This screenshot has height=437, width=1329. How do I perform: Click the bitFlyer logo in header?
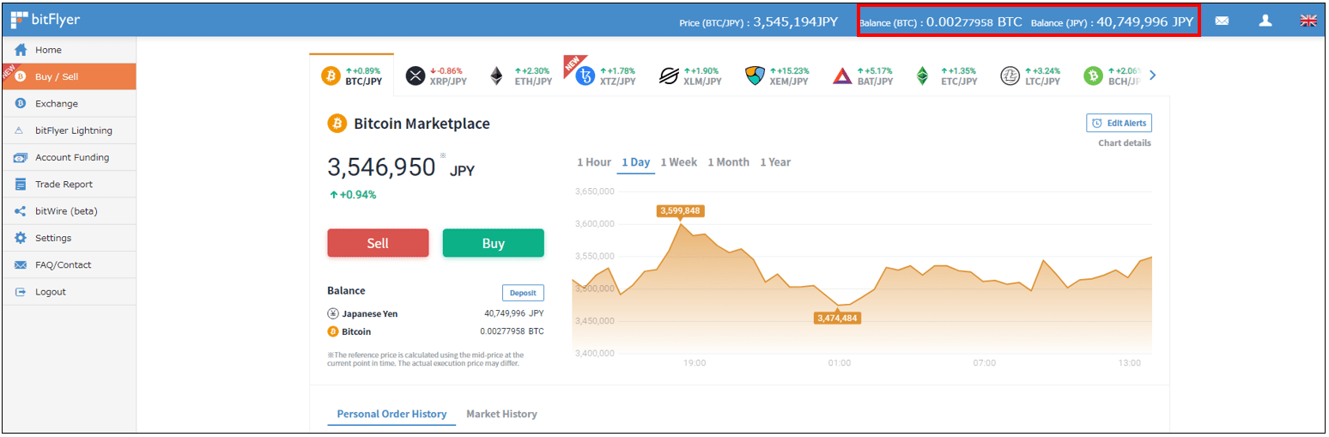tap(46, 21)
